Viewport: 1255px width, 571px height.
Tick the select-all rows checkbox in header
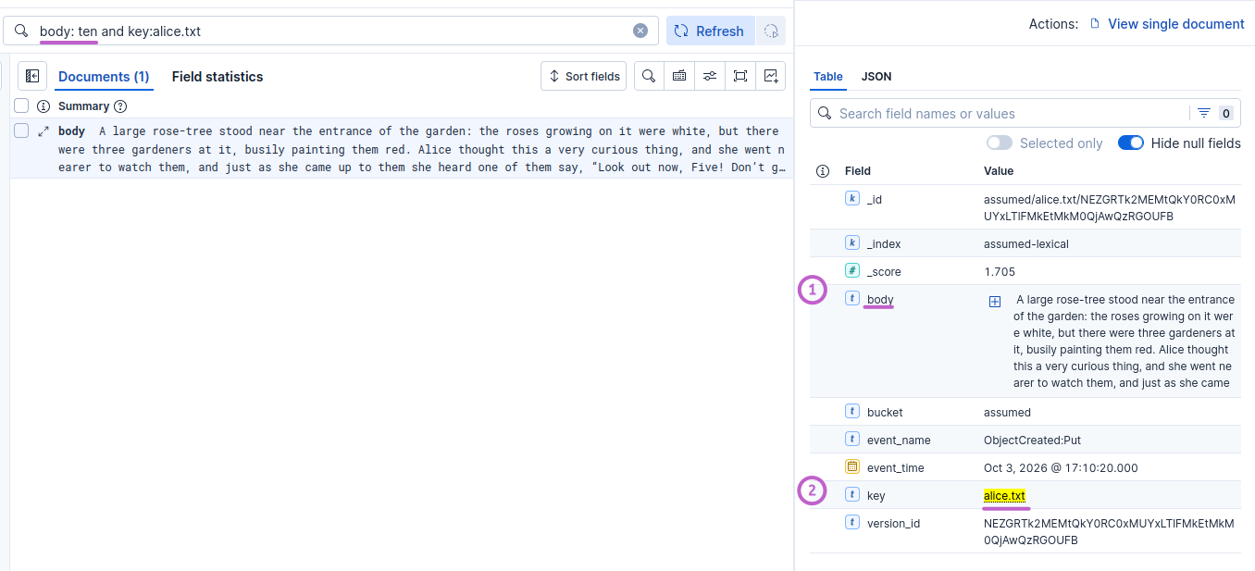pos(21,106)
